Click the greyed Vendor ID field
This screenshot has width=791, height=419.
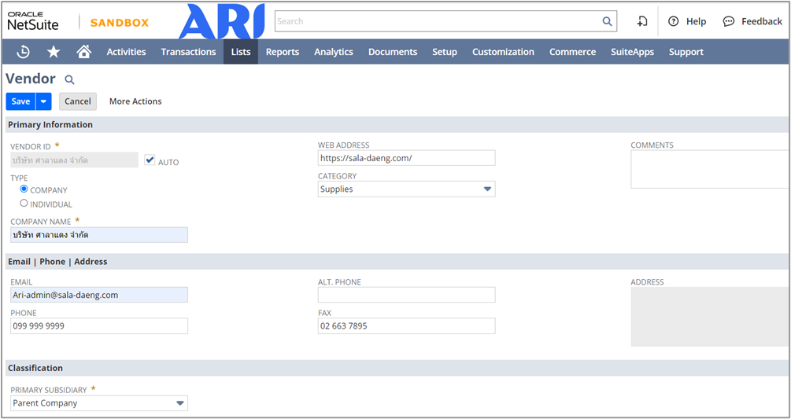74,160
